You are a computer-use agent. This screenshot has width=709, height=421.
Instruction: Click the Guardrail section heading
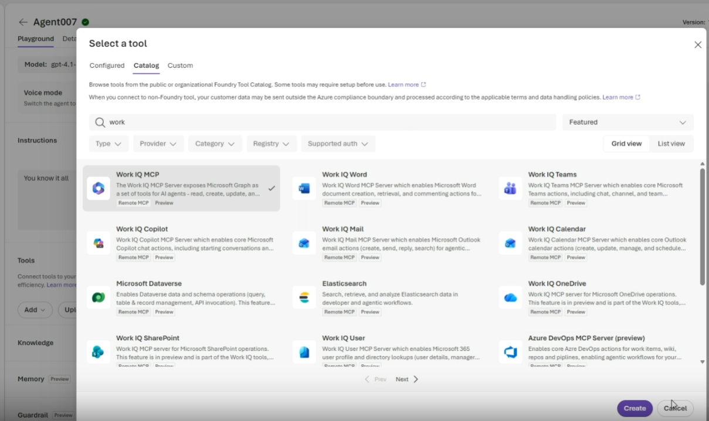coord(33,415)
